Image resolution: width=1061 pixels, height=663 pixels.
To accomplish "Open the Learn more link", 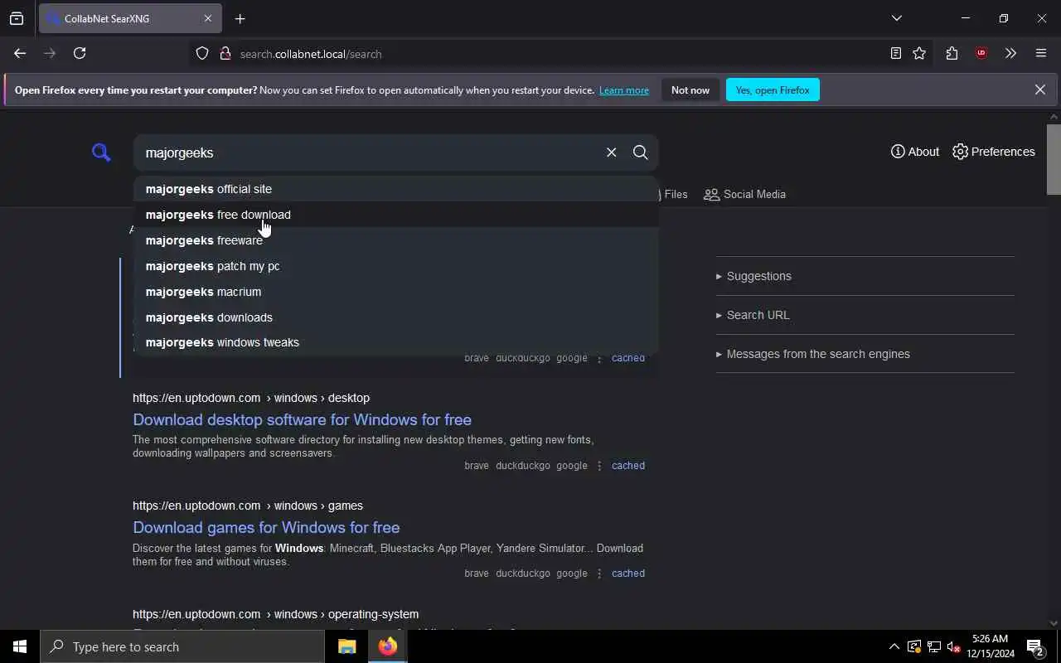I will 624,90.
